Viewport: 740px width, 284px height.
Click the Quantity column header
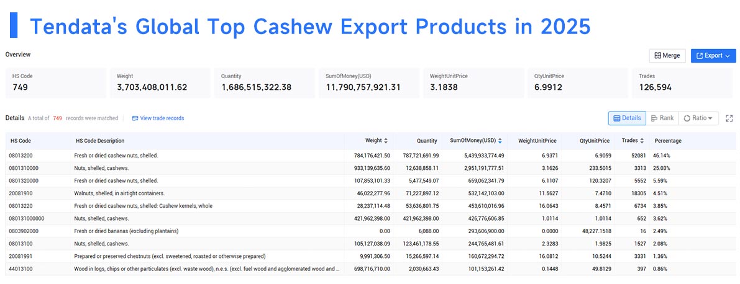point(427,141)
